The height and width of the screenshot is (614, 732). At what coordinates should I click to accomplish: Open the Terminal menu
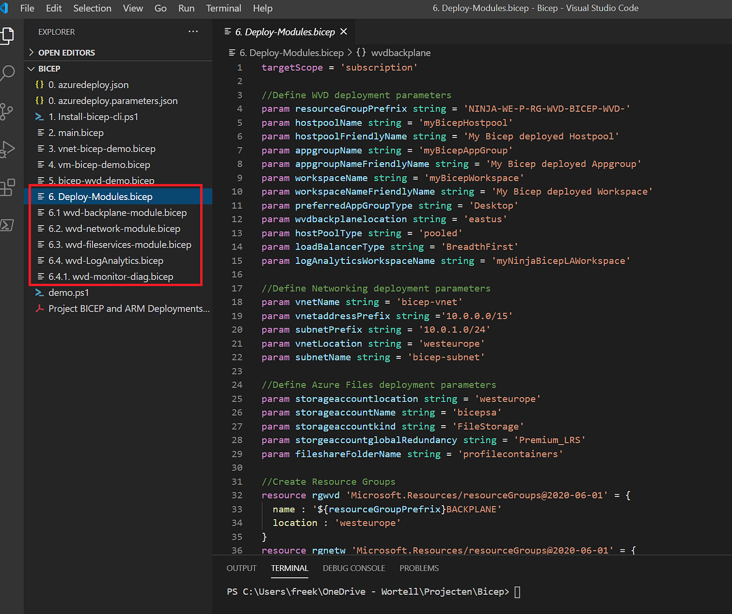coord(223,8)
